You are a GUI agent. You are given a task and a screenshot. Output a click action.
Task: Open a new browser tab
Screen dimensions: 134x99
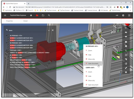pyautogui.click(x=28, y=4)
